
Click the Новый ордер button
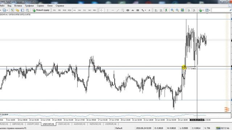(x=41, y=10)
